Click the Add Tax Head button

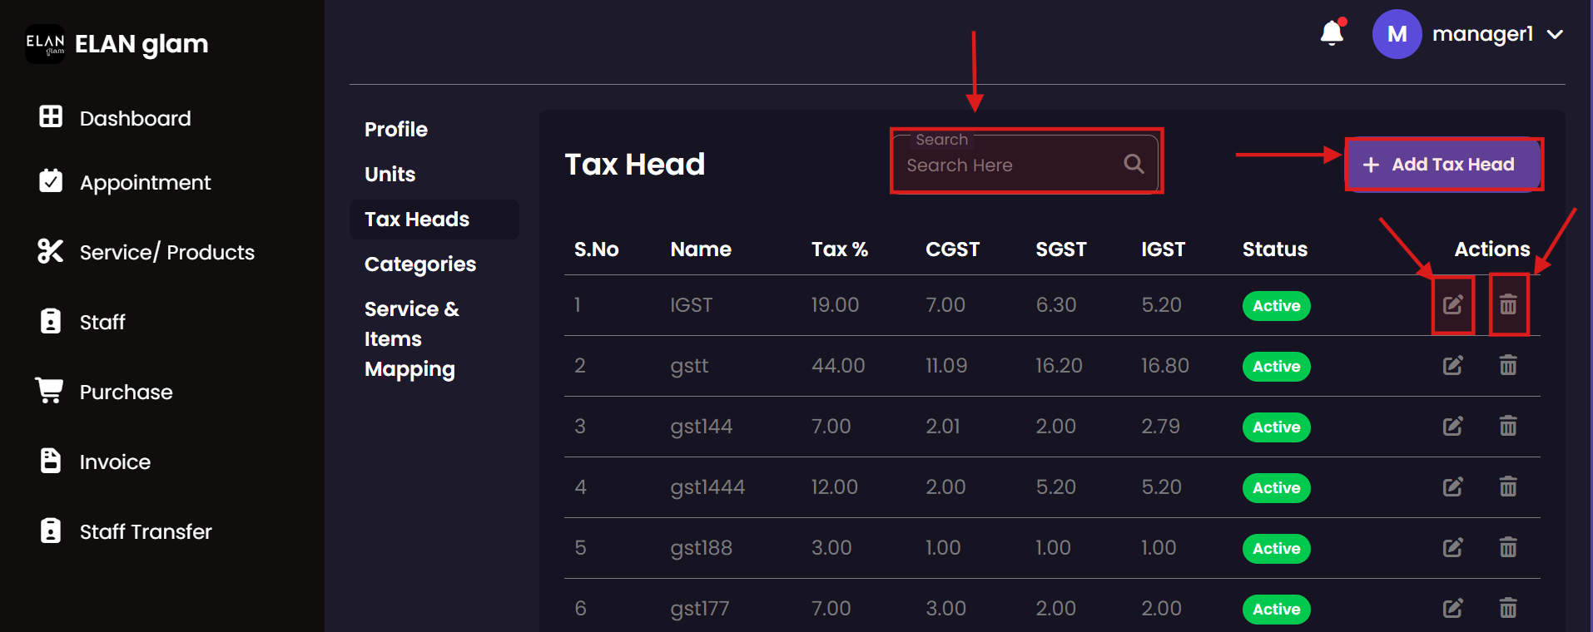1443,165
